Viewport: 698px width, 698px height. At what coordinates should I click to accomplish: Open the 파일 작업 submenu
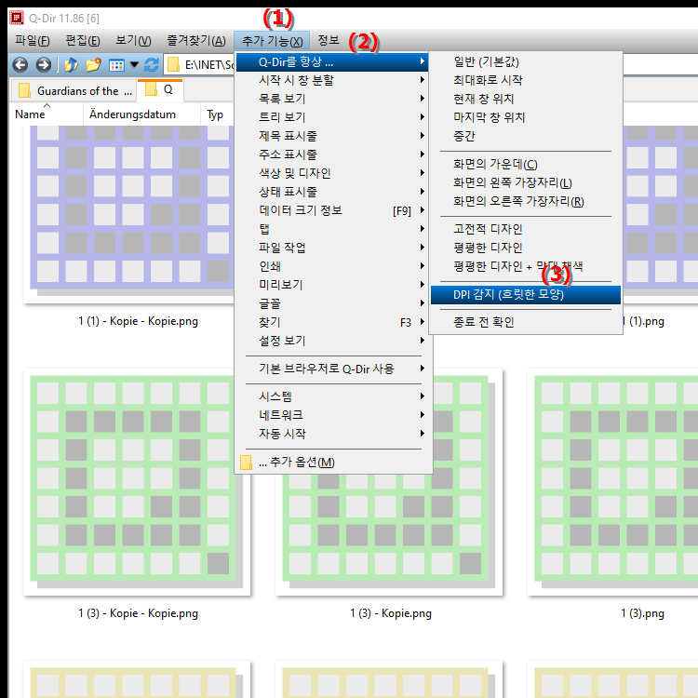[332, 248]
